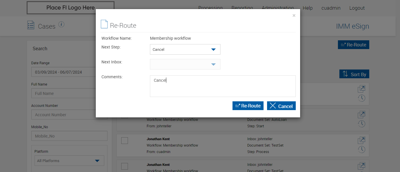
Task: Open pop-out icon for Step: Process case
Action: [x=361, y=140]
